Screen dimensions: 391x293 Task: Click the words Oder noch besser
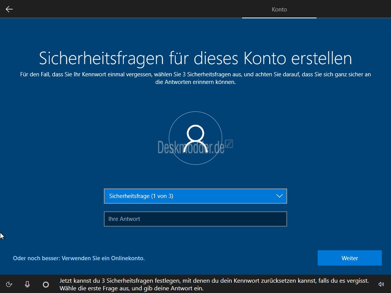coord(36,258)
